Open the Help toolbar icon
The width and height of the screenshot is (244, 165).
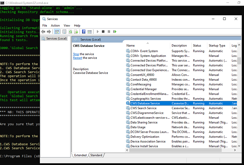(x=84, y=32)
